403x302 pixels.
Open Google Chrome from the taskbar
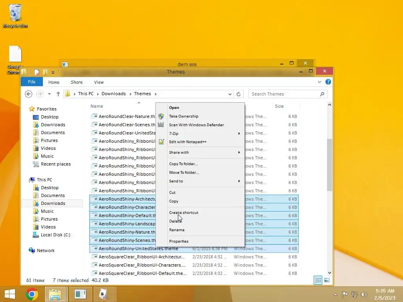click(x=32, y=294)
